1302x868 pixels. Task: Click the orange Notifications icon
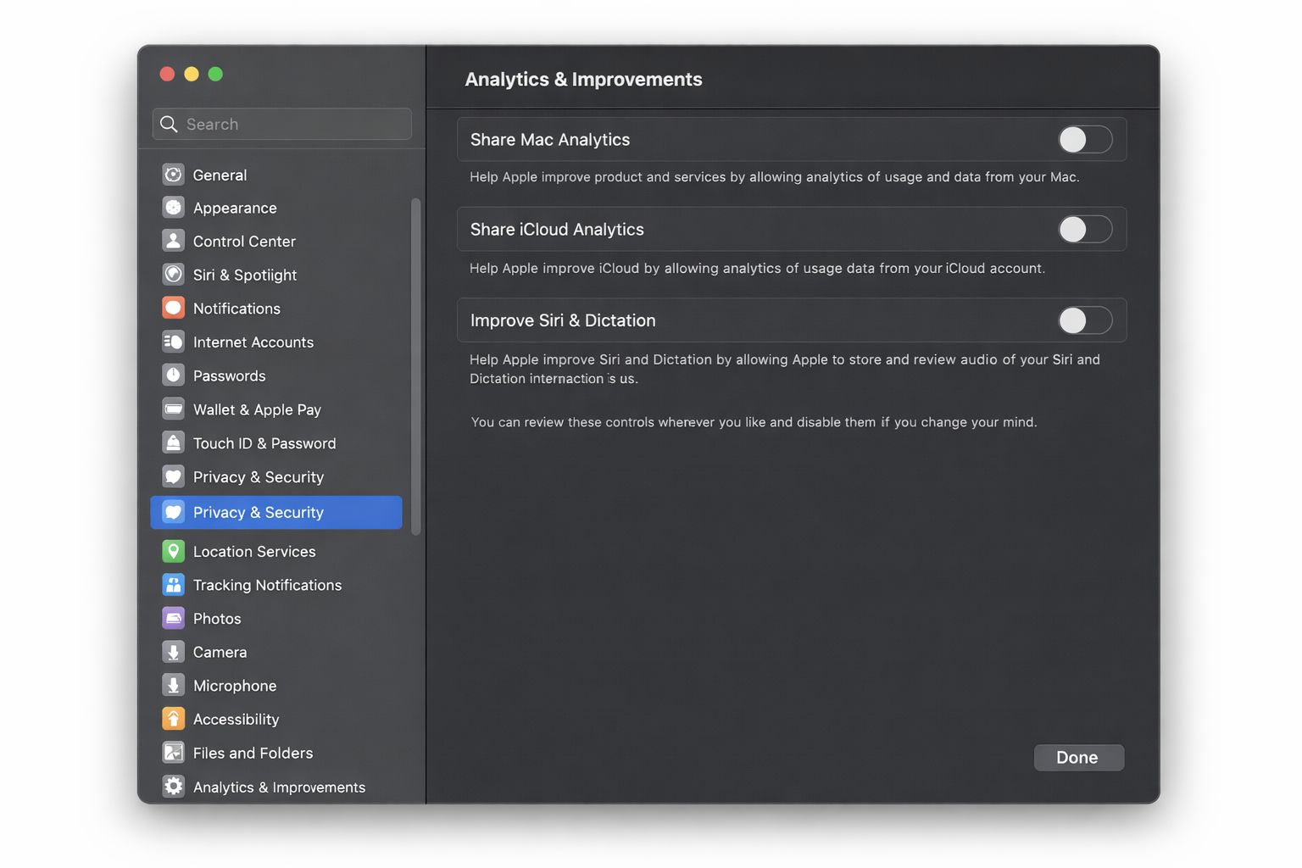pos(173,309)
